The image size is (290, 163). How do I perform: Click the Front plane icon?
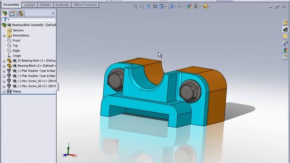9,40
